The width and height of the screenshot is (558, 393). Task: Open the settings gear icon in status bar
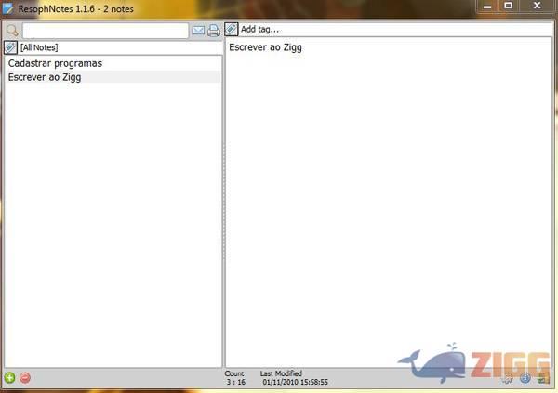(508, 377)
